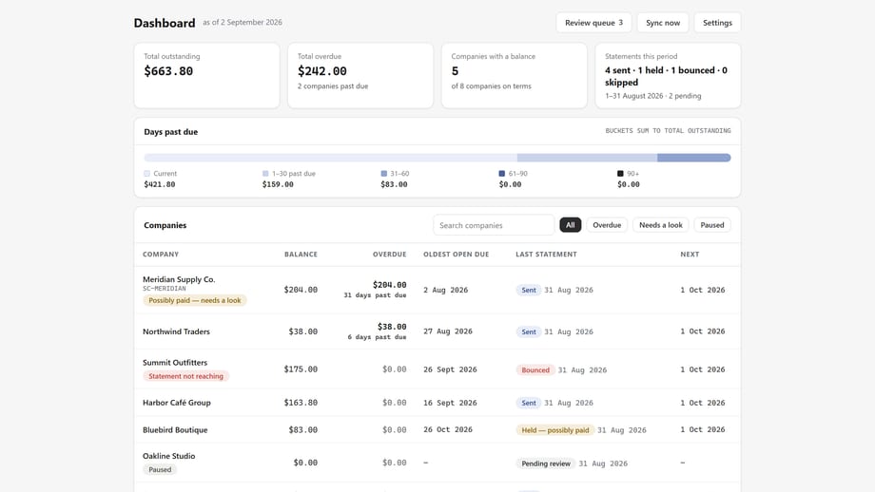Sort by the Balance column header
This screenshot has width=875, height=492.
pyautogui.click(x=301, y=255)
